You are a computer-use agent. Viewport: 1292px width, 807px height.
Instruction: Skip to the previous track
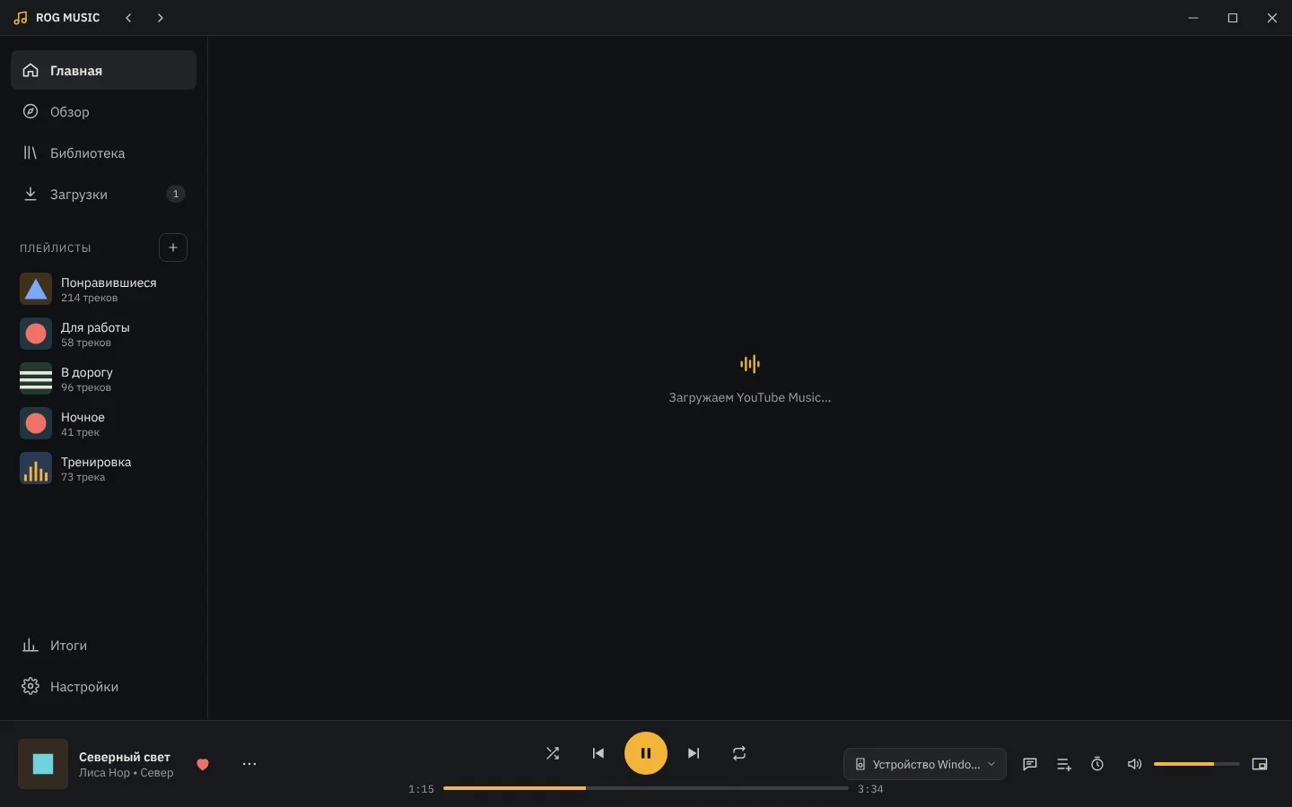pyautogui.click(x=598, y=753)
